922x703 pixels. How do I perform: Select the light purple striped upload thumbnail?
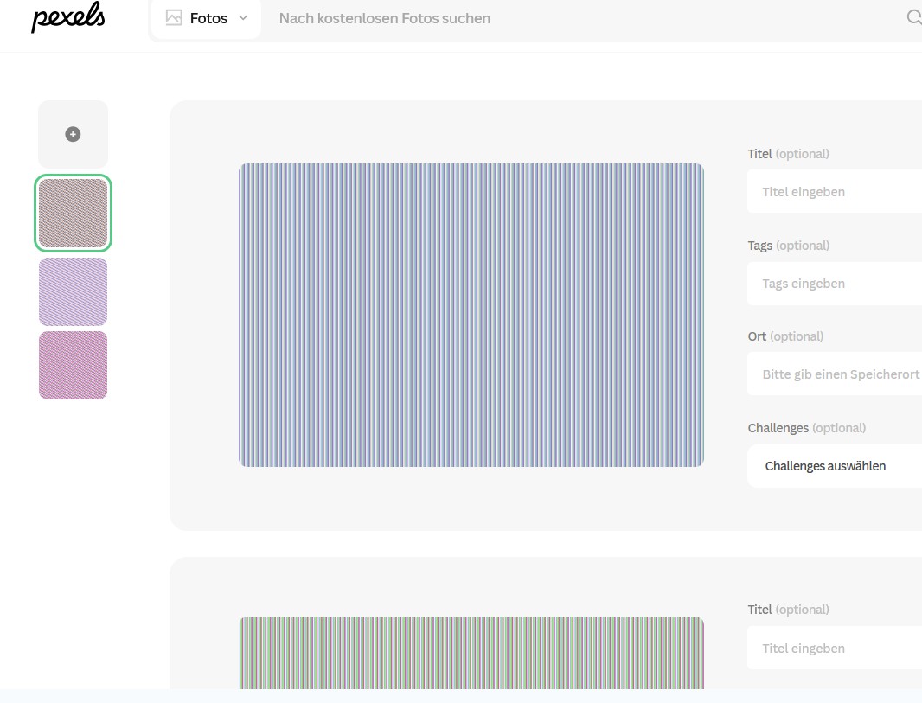(x=73, y=291)
